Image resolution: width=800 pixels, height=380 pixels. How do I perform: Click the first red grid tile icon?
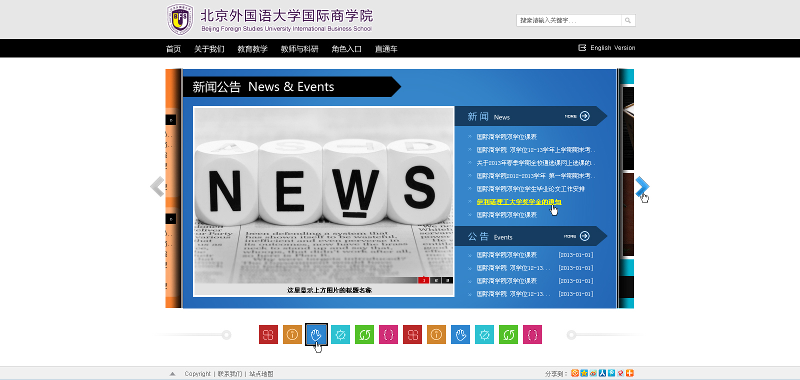(268, 334)
